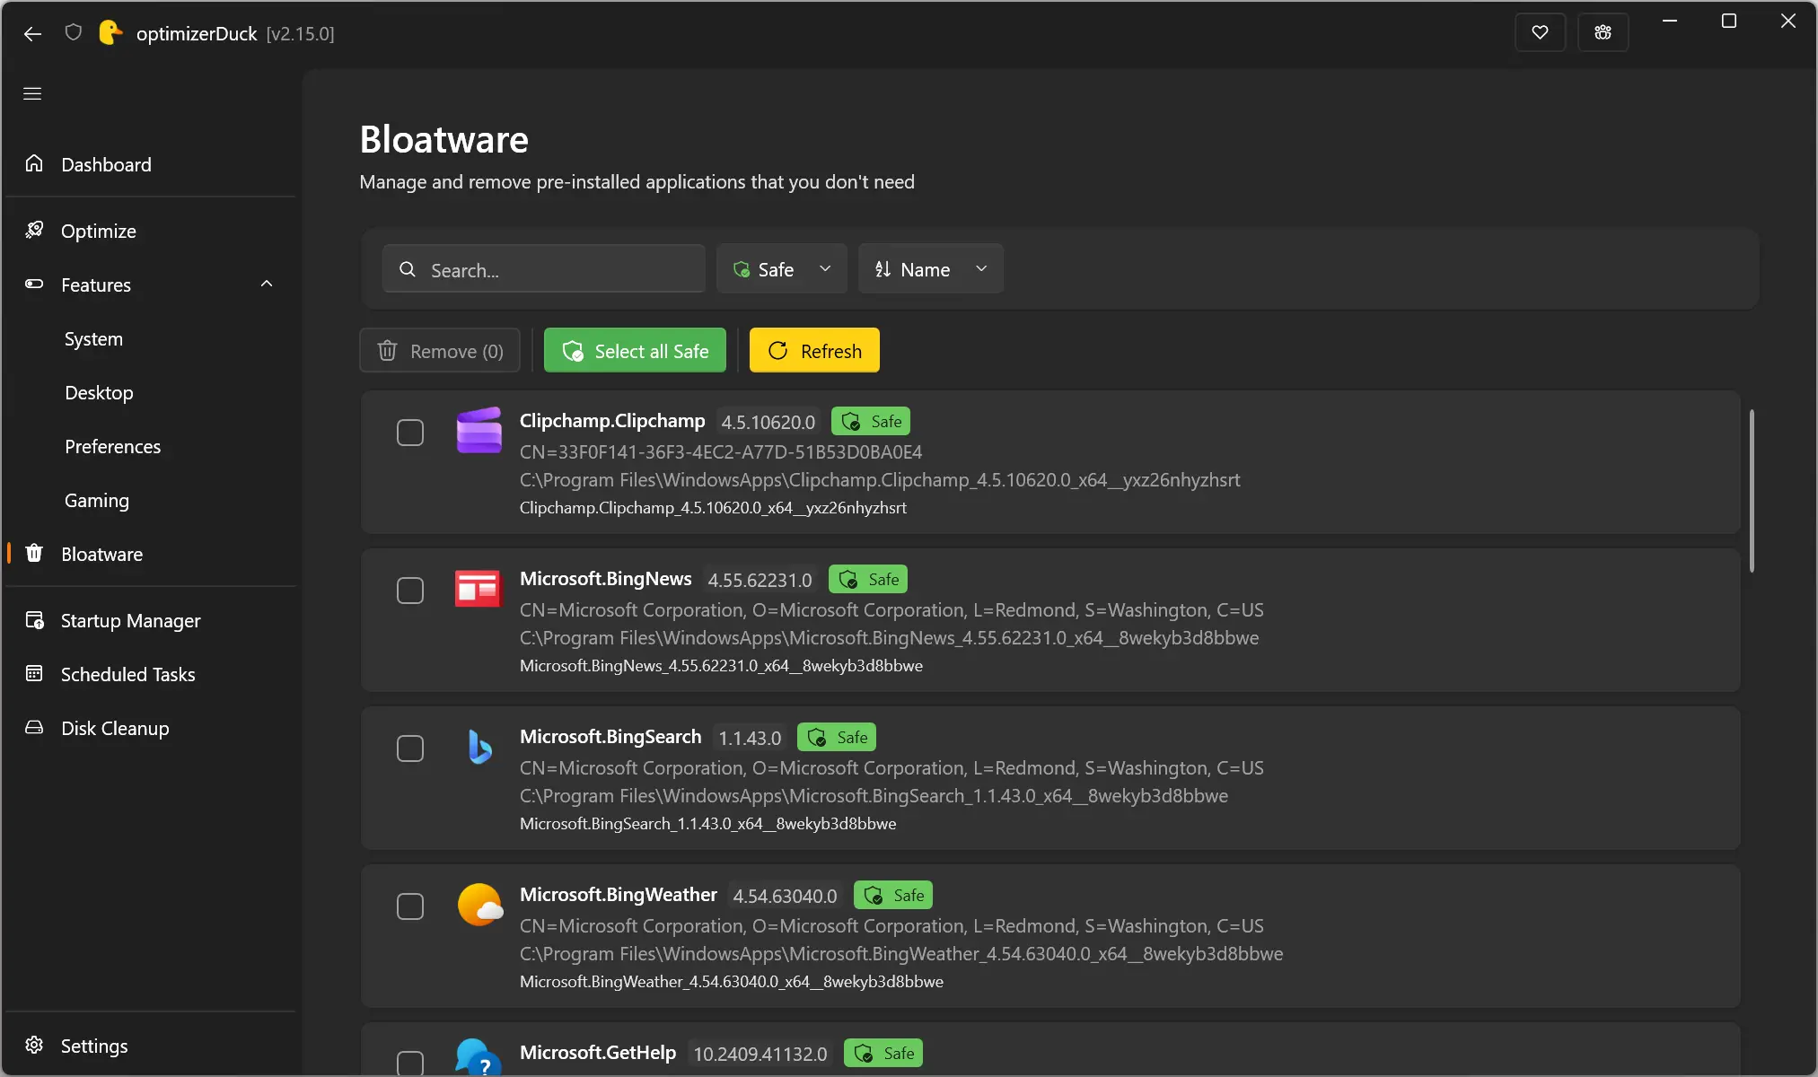
Task: Click the Clipchamp install path text
Action: (x=880, y=480)
